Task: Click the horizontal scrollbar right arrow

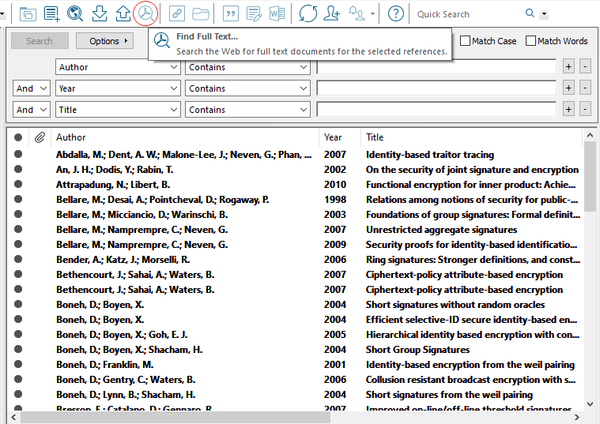Action: pos(576,417)
